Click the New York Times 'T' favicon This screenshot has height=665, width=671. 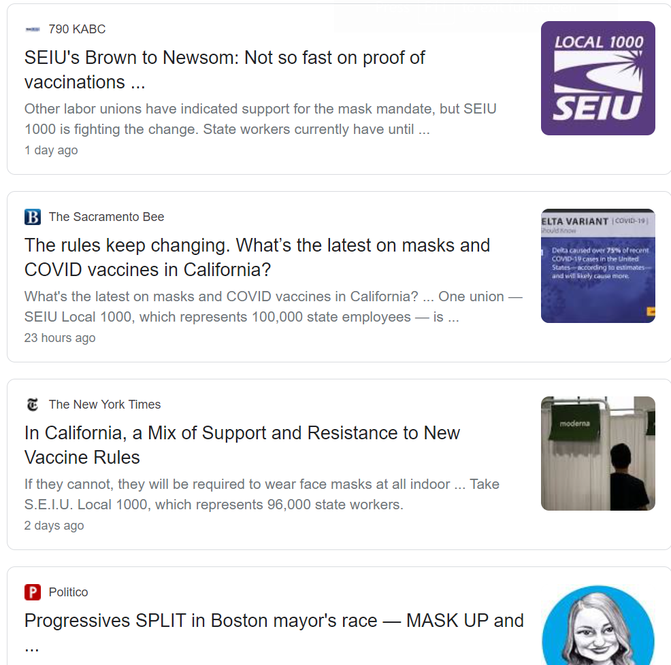tap(33, 405)
